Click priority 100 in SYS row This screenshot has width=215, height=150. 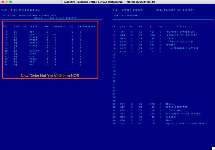click(140, 123)
